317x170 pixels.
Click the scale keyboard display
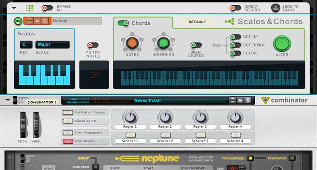[45, 75]
